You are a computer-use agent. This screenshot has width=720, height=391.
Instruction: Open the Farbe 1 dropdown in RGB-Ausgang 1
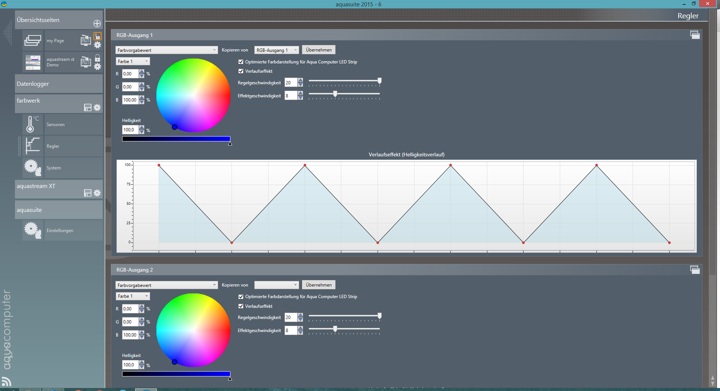coord(133,61)
